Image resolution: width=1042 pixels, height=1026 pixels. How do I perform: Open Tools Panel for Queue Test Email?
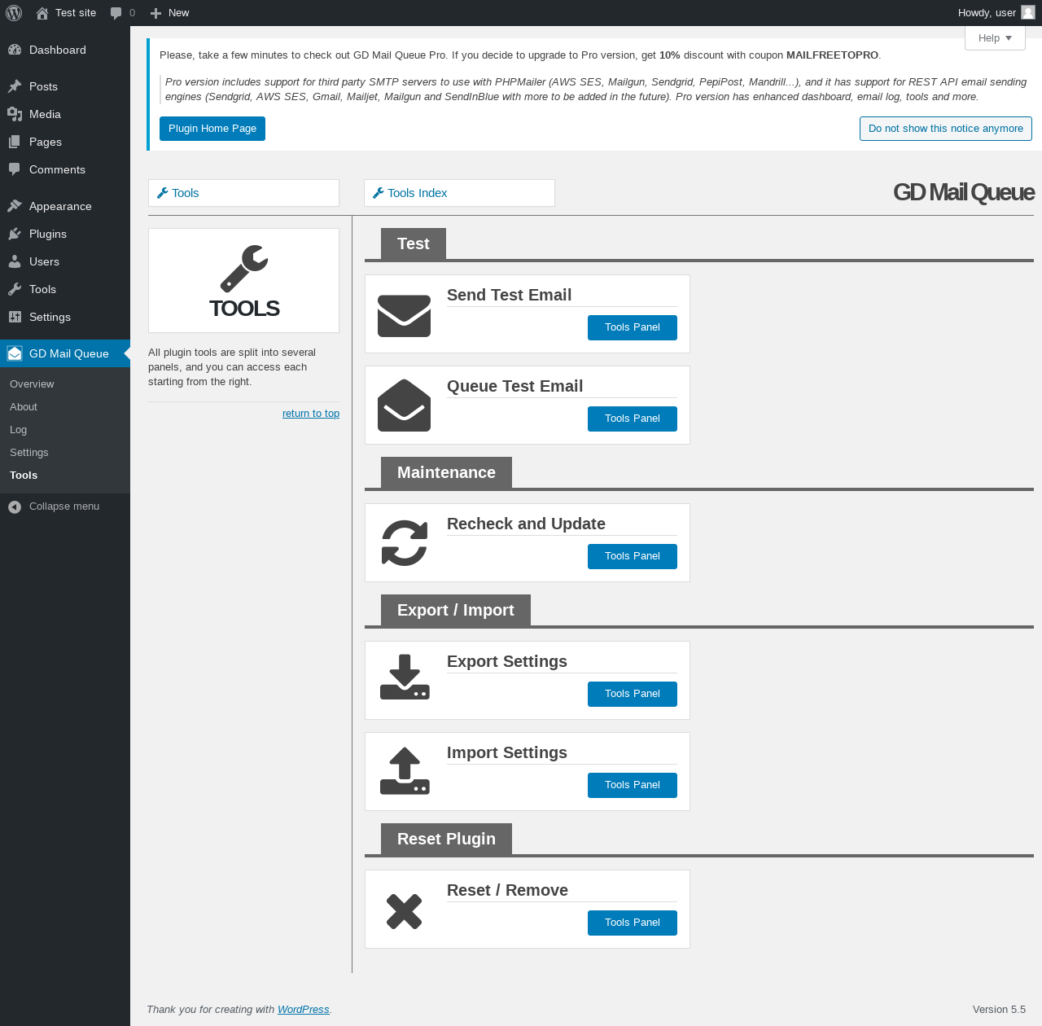(x=633, y=419)
